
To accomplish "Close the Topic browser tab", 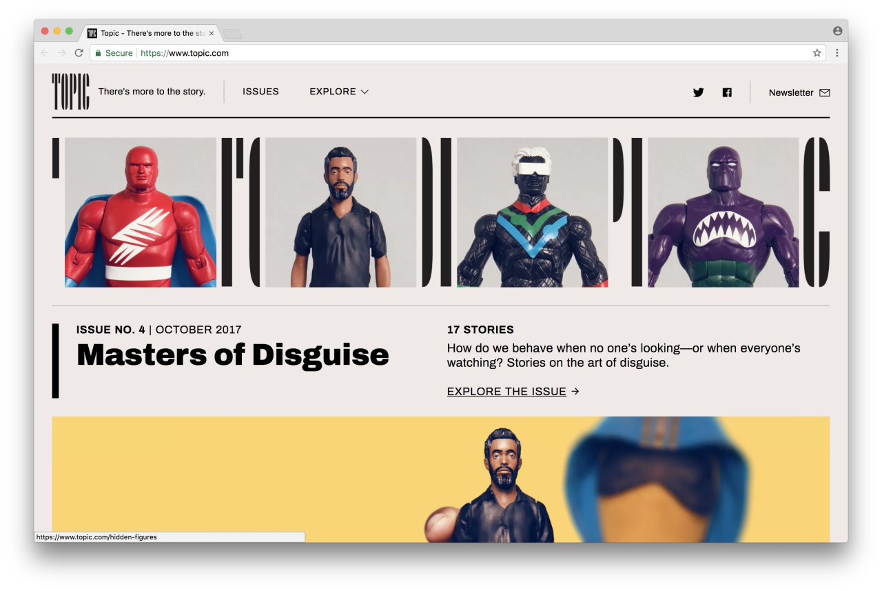I will tap(212, 33).
